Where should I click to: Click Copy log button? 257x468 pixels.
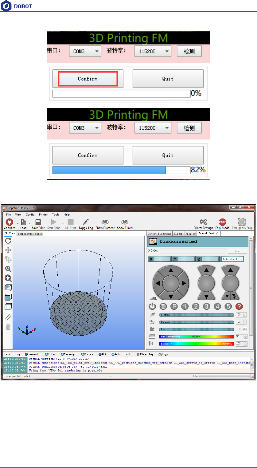pyautogui.click(x=163, y=354)
